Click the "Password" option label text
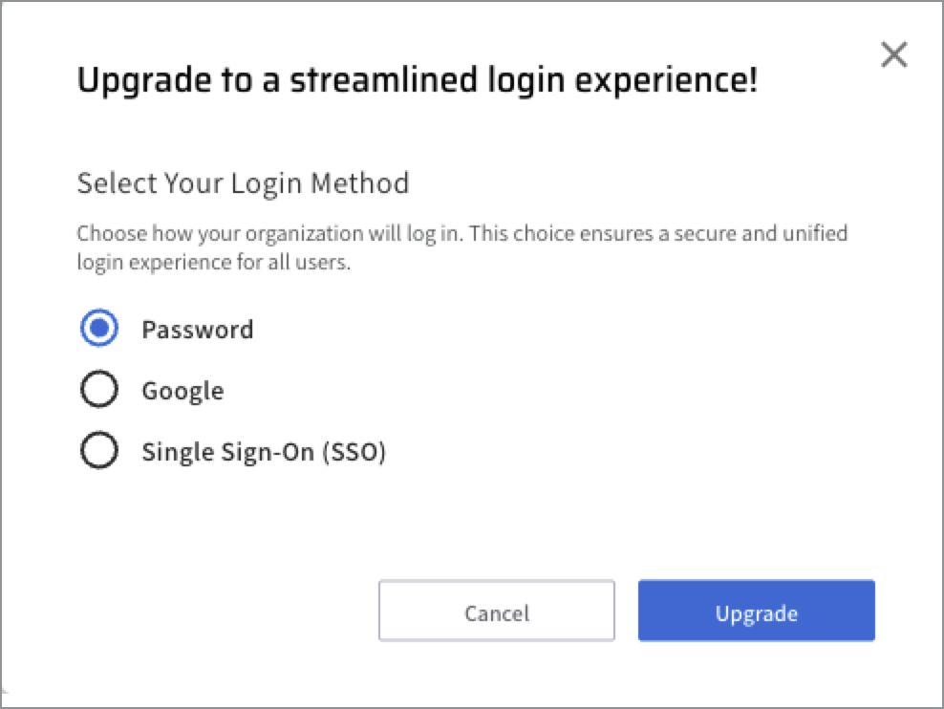This screenshot has height=709, width=944. (198, 330)
